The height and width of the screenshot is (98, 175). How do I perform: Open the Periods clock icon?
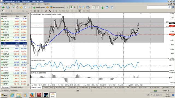tap(107, 7)
